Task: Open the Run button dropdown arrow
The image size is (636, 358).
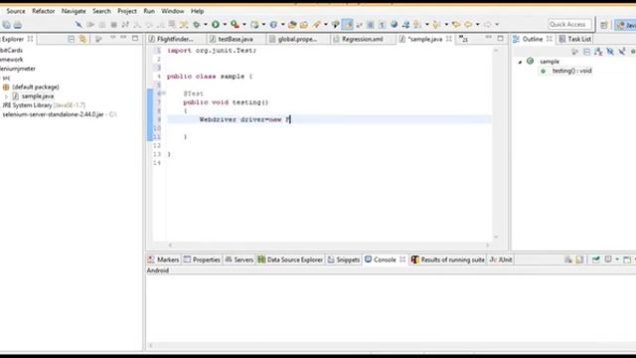Action: 225,24
